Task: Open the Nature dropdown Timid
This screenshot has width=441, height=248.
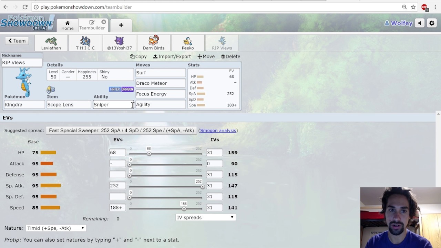Action: (x=55, y=228)
